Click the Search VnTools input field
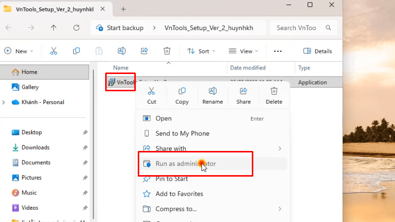The image size is (395, 222). [303, 28]
